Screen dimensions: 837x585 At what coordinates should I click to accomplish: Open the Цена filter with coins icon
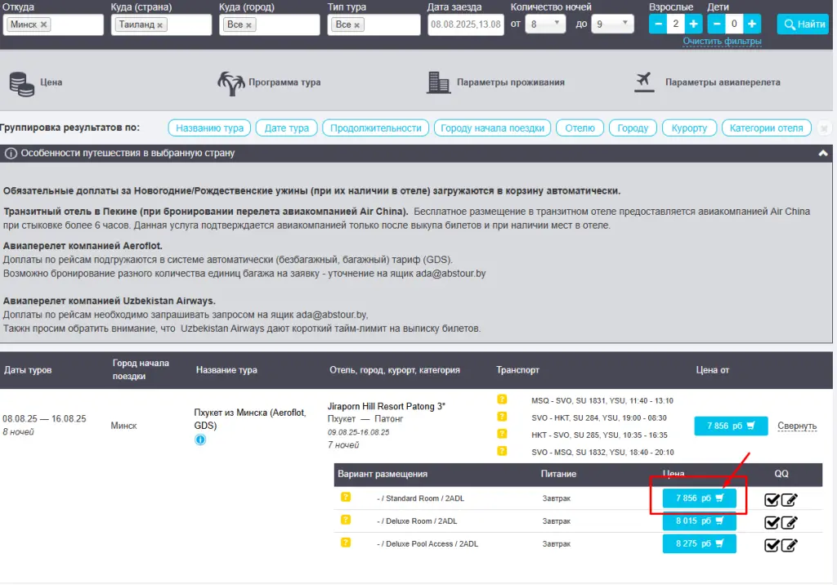coord(36,83)
